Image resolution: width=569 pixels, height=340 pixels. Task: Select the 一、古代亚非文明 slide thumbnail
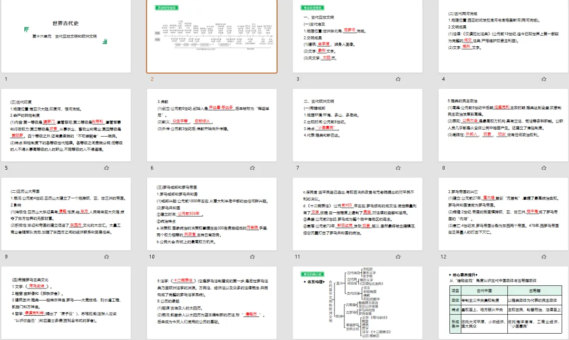(357, 36)
